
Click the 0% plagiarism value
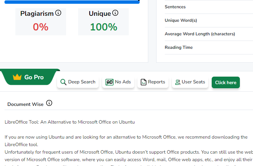[x=41, y=27]
